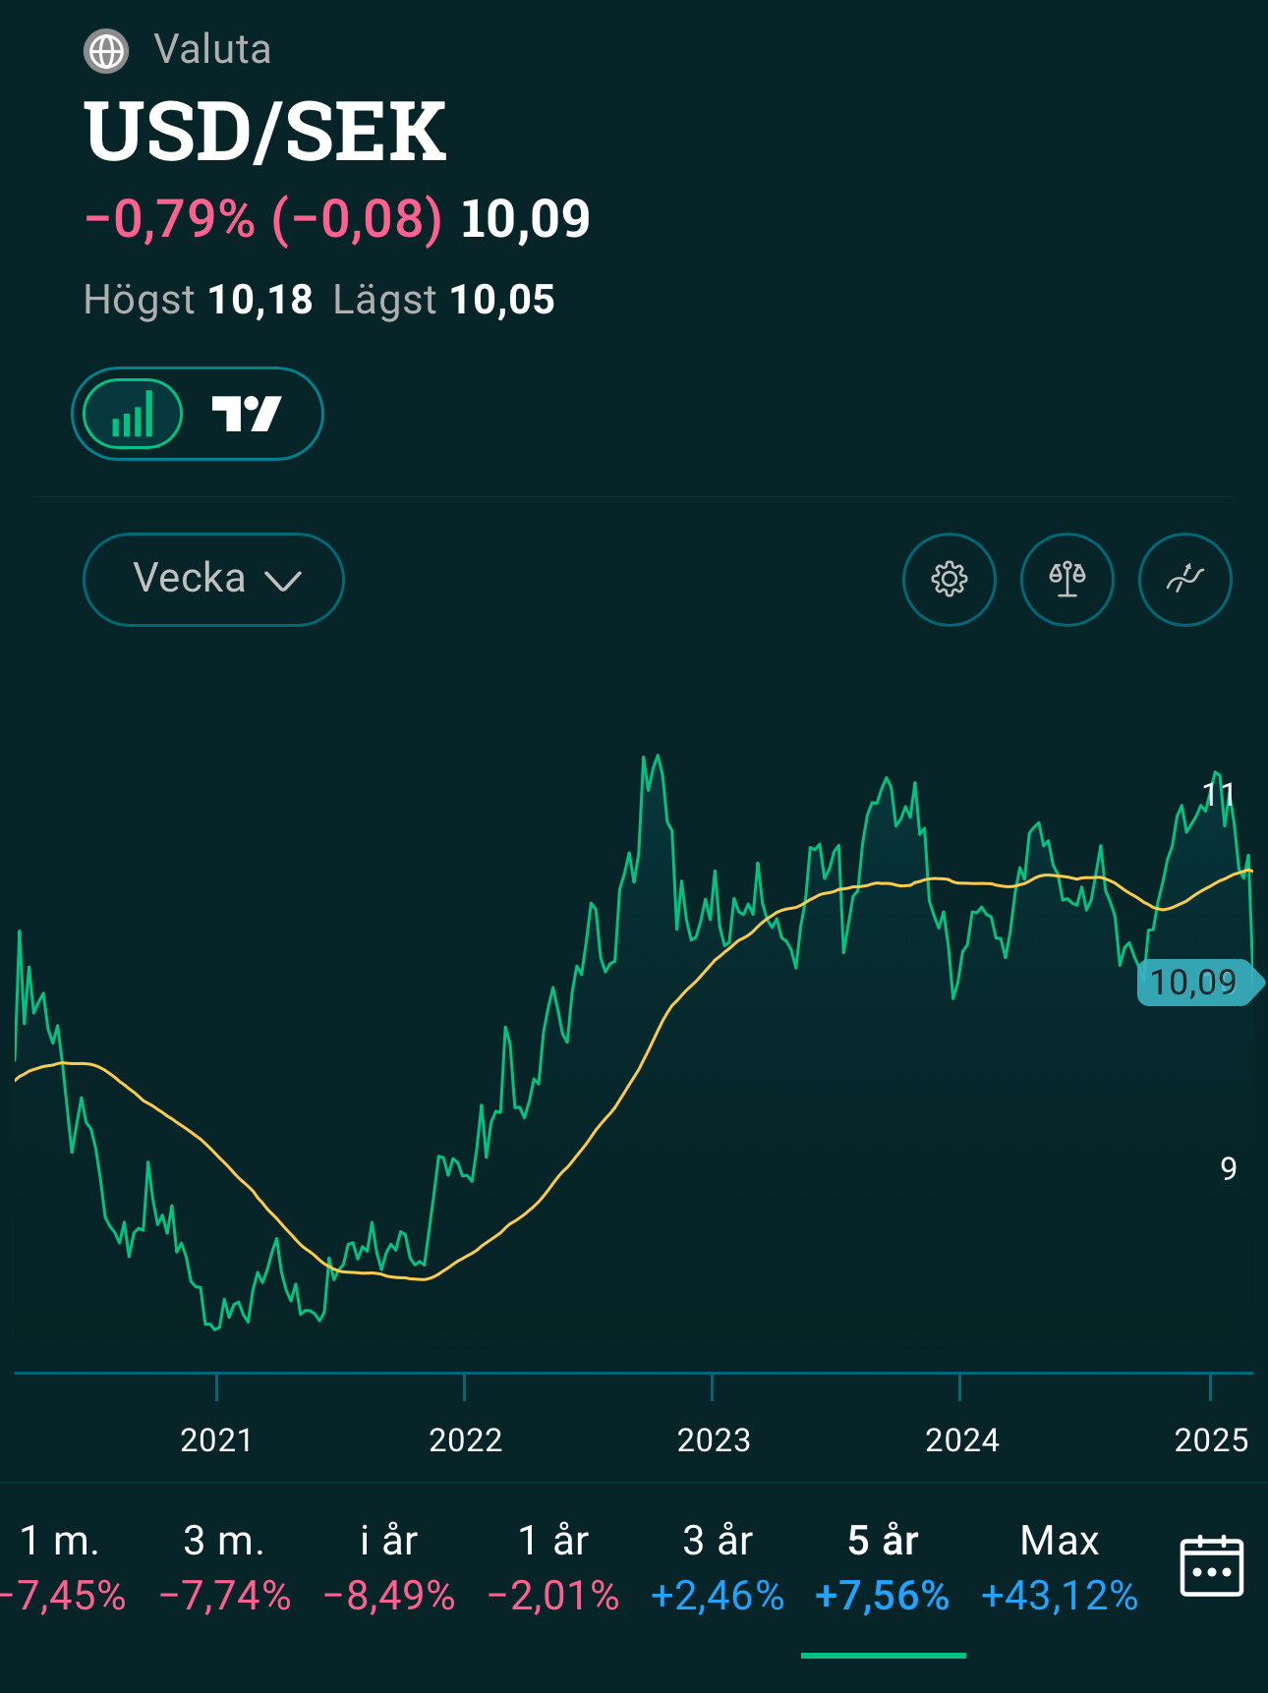
Task: Tap the 2023 marker on time axis
Action: pyautogui.click(x=714, y=1439)
